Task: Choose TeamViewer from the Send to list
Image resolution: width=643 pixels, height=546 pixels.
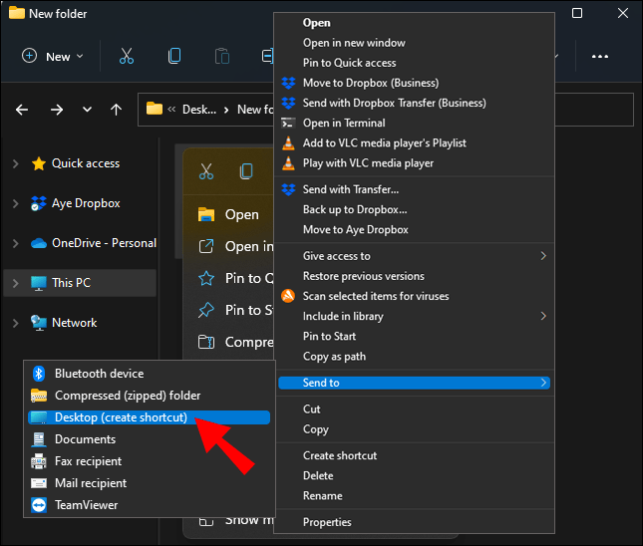Action: click(x=86, y=505)
